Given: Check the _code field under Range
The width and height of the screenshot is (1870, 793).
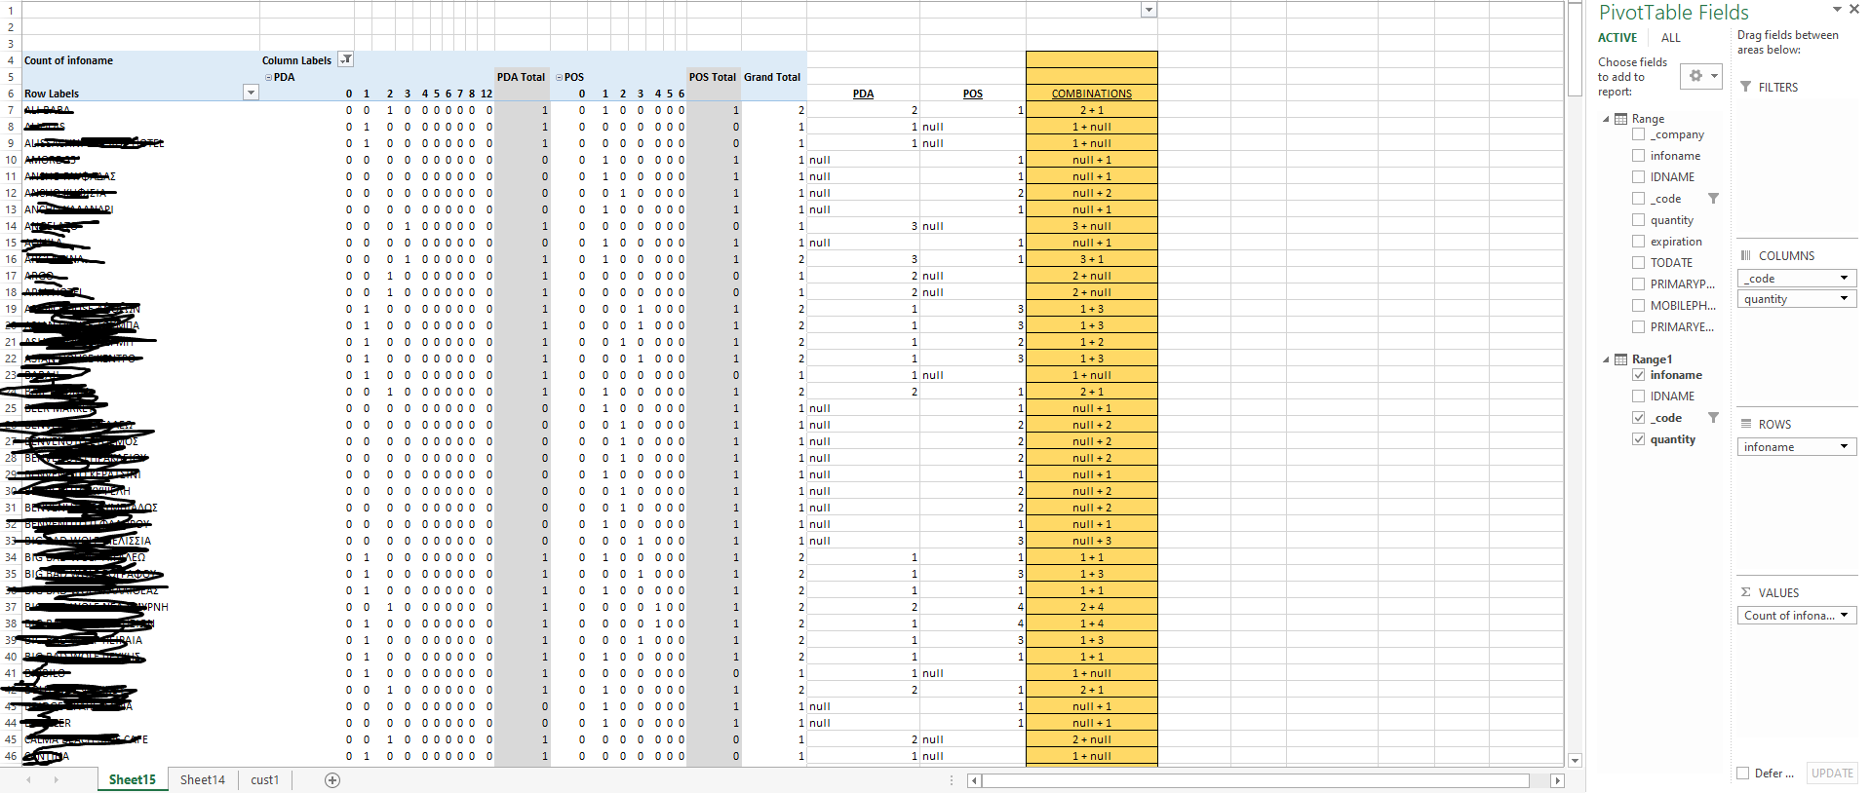Looking at the screenshot, I should point(1638,199).
